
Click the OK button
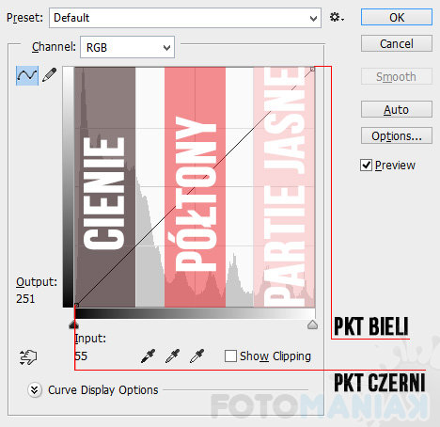pos(397,17)
